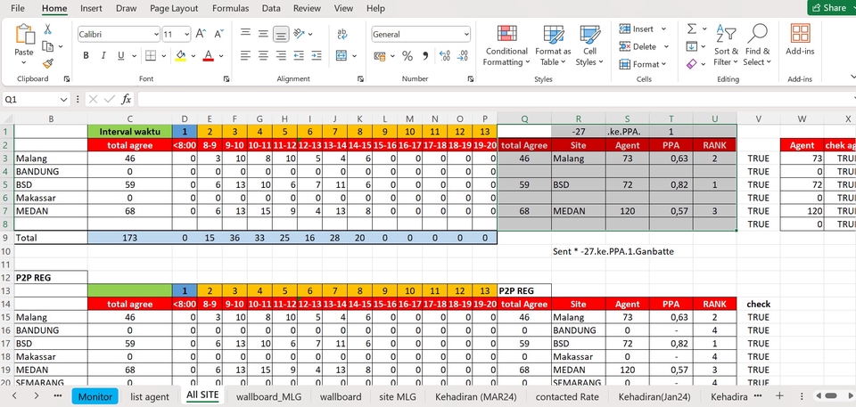The image size is (856, 407).
Task: Select the Format Painter brush
Action: click(47, 64)
